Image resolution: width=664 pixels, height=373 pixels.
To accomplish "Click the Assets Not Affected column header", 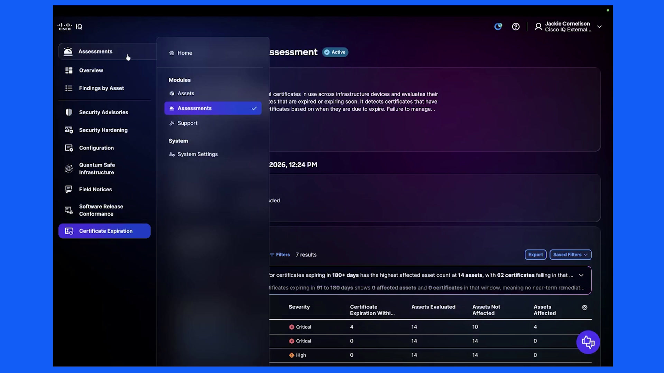I will (486, 310).
